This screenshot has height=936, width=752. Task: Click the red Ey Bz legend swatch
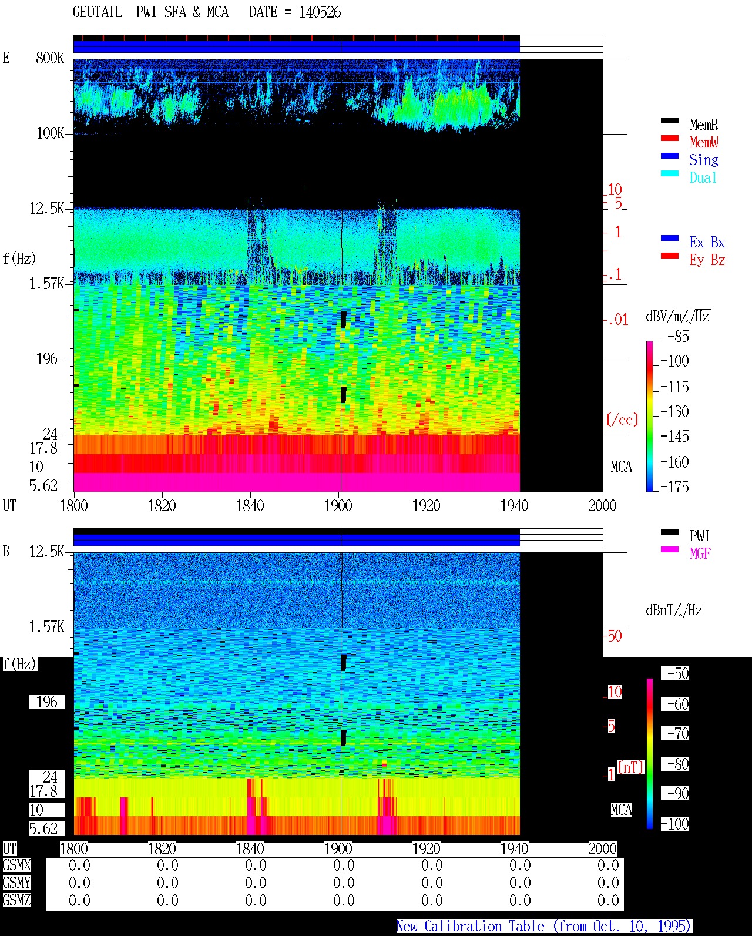tap(670, 256)
